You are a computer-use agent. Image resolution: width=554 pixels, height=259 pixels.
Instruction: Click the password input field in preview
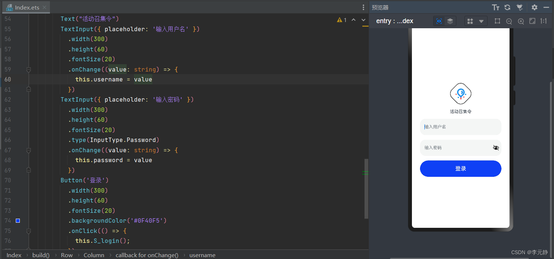point(460,148)
